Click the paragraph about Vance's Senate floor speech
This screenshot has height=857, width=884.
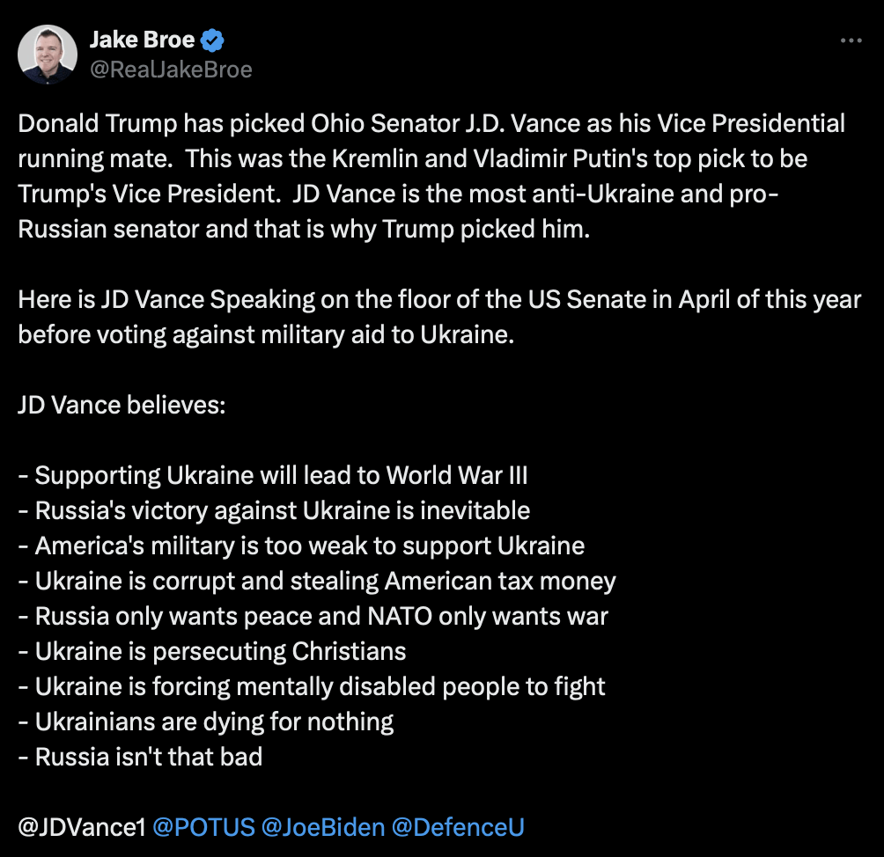pyautogui.click(x=438, y=317)
